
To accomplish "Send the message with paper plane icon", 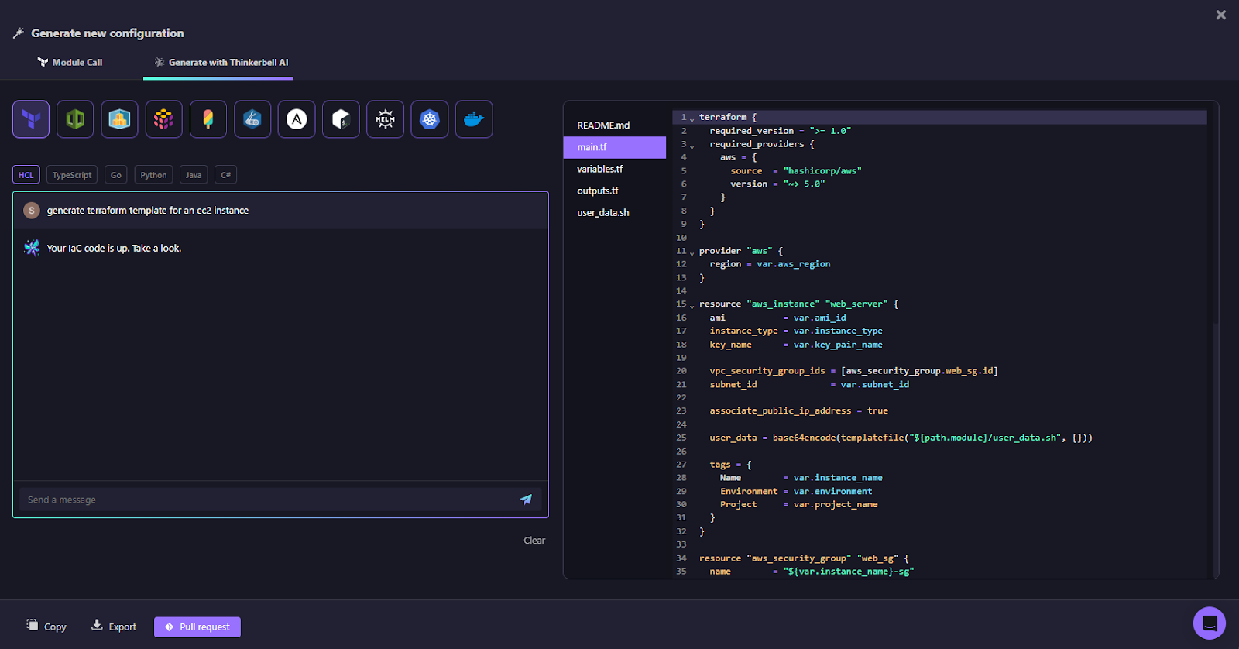I will 526,500.
